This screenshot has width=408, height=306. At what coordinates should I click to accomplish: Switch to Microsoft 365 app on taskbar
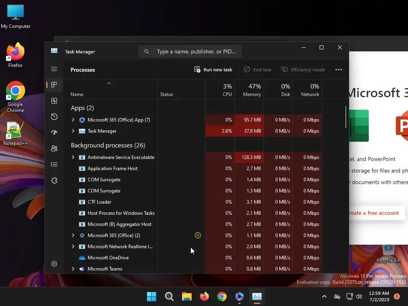click(x=239, y=296)
